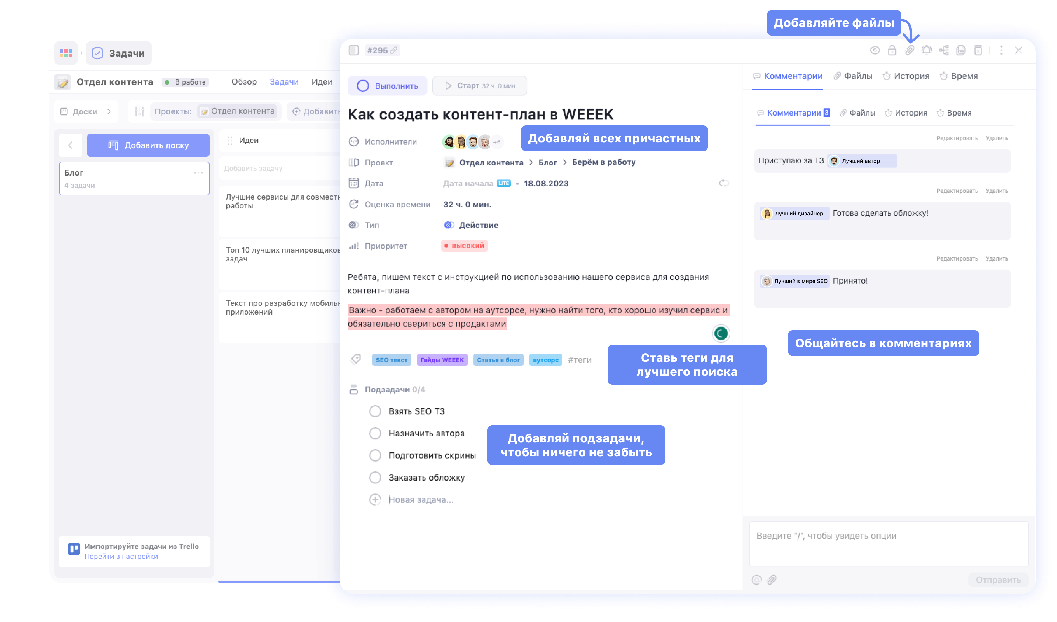Image resolution: width=1057 pixels, height=622 pixels.
Task: Focus the comment input Введите "/" field
Action: 889,544
